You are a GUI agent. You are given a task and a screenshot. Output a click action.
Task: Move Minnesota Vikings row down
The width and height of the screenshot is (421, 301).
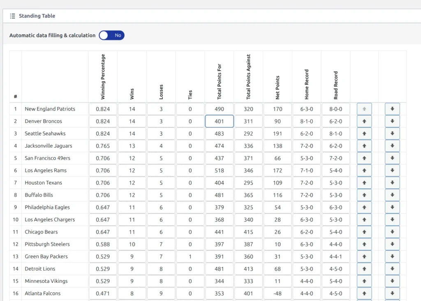coord(392,281)
